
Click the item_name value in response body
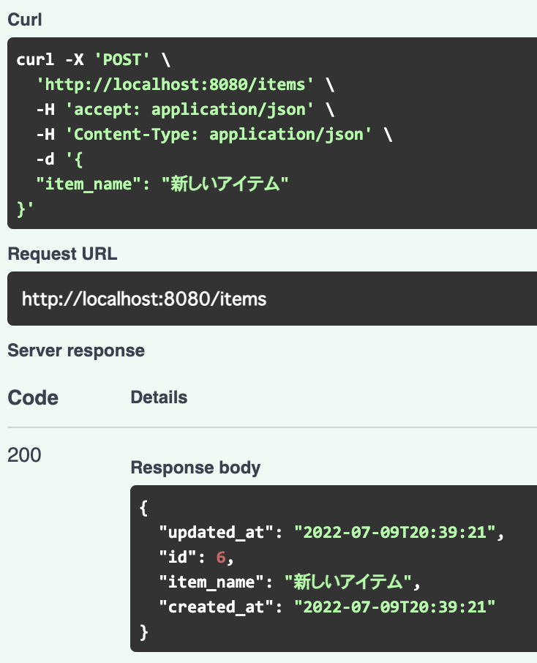click(348, 582)
